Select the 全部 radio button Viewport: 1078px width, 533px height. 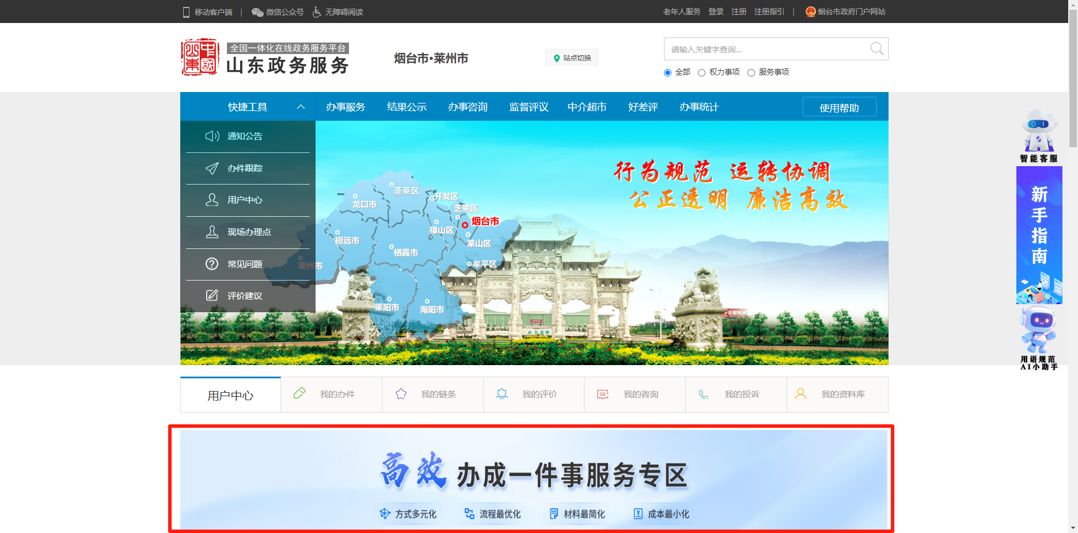[668, 72]
